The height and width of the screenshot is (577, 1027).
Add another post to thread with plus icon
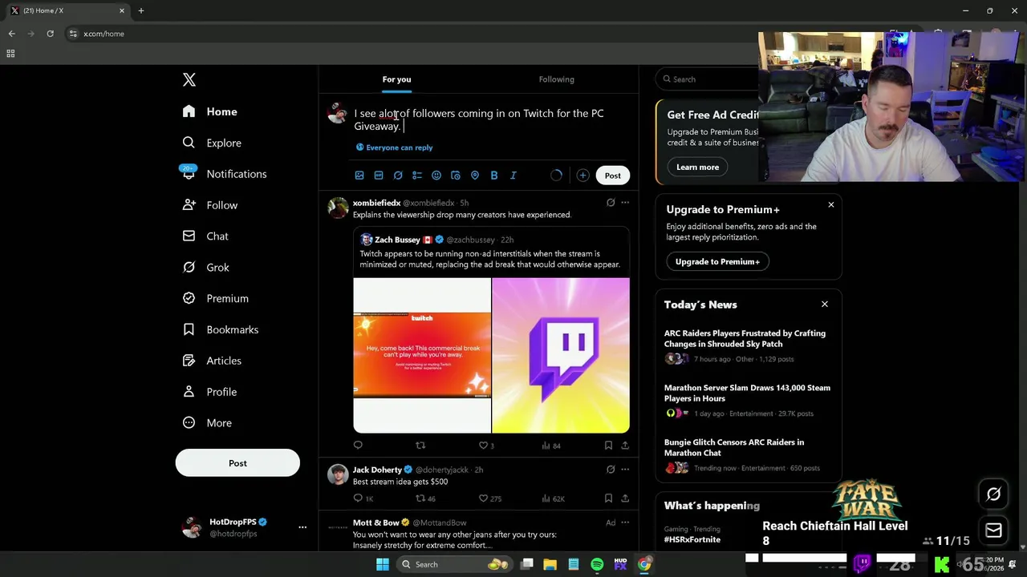tap(583, 176)
